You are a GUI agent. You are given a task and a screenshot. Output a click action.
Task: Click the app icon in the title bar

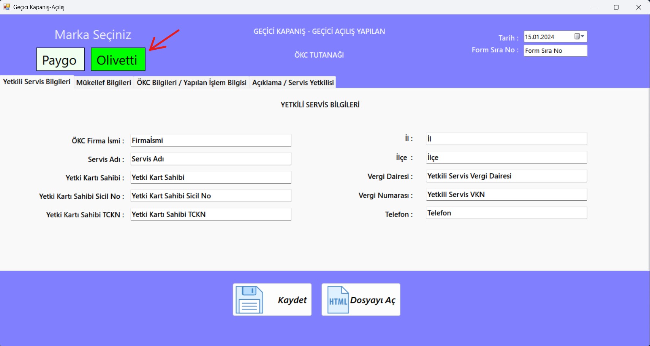point(6,7)
